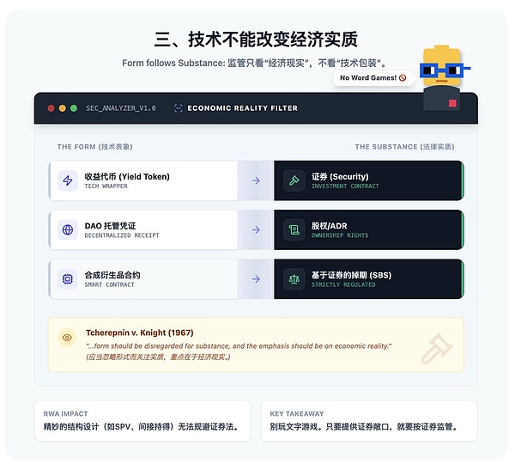Click the red window dot in title bar

[51, 108]
